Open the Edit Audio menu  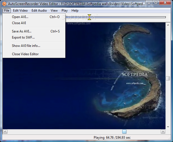(x=39, y=11)
